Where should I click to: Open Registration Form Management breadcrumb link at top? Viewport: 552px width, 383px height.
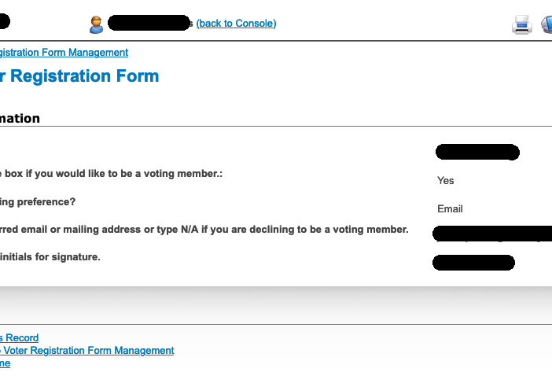(x=64, y=53)
